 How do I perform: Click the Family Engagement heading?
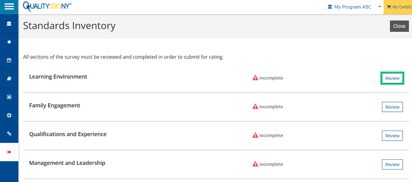pyautogui.click(x=55, y=105)
